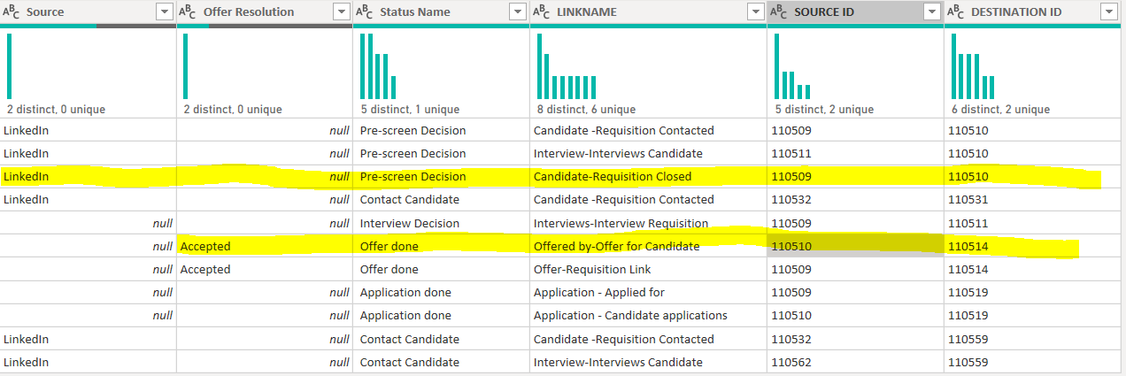Viewport: 1126px width, 376px height.
Task: Click the ABC data type icon of Source column
Action: [x=12, y=12]
